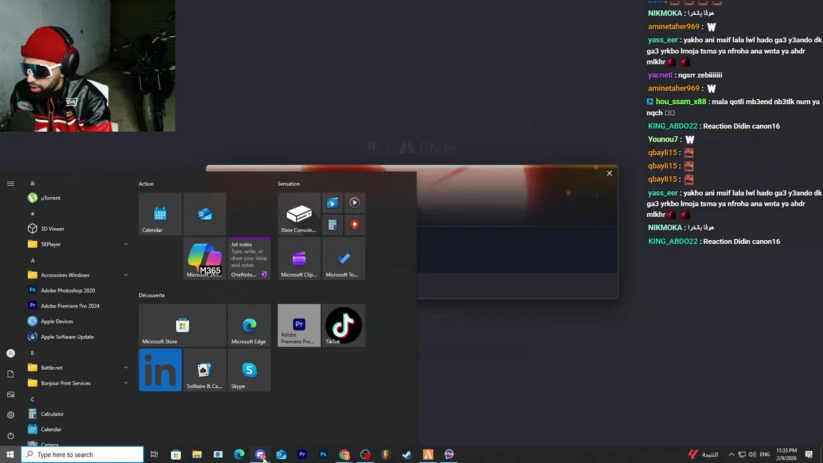This screenshot has height=463, width=823.
Task: Open the small Maps tile
Action: [354, 225]
